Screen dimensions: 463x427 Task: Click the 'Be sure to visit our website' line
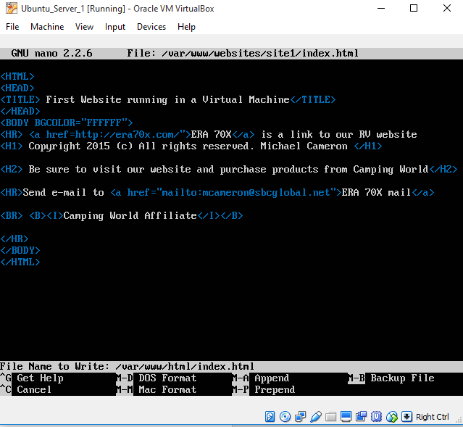[229, 169]
